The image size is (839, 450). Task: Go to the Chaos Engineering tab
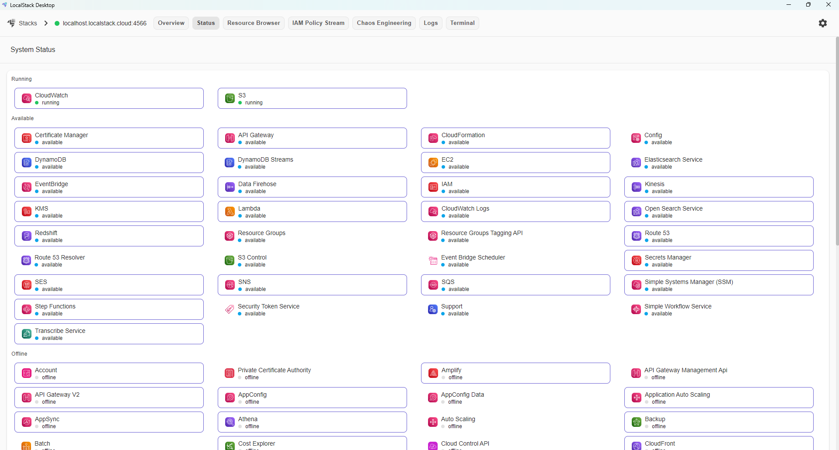coord(384,23)
